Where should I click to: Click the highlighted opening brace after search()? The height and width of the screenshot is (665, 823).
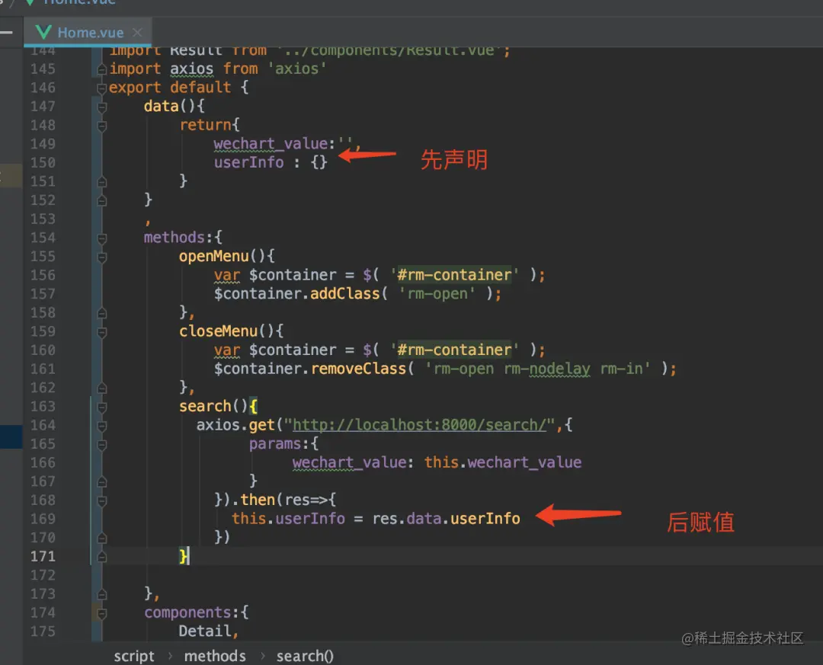click(253, 406)
